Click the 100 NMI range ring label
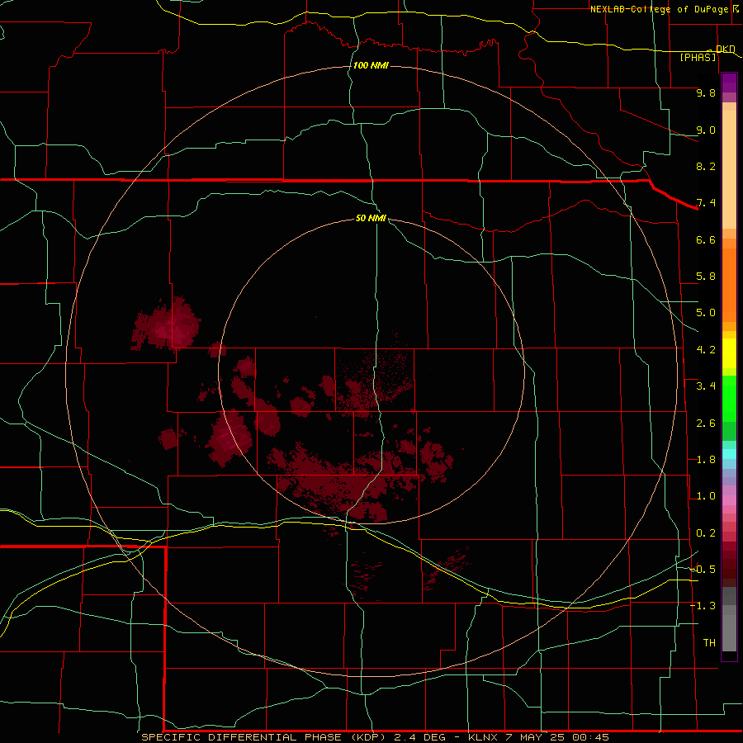Screen dimensions: 743x743 371,65
